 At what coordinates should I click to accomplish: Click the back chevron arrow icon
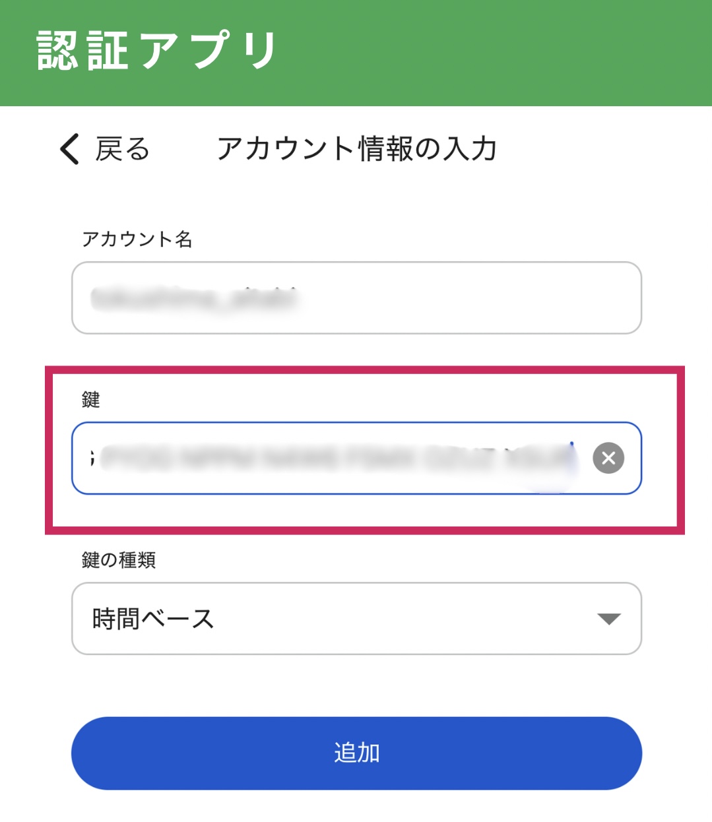tap(70, 148)
